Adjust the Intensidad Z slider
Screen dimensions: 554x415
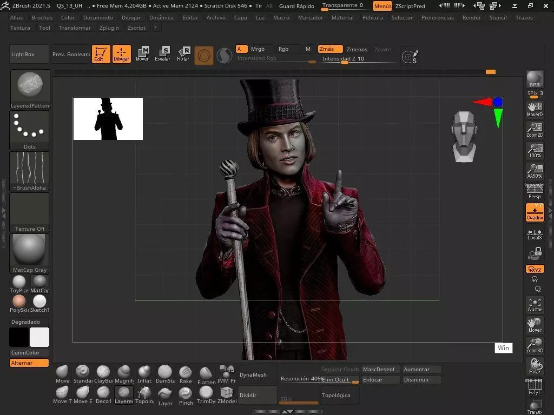pos(359,59)
